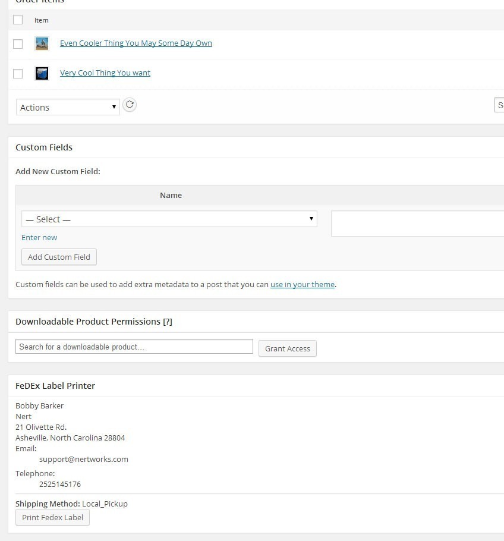Open the Actions dropdown for order items
Image resolution: width=504 pixels, height=541 pixels.
tap(68, 107)
